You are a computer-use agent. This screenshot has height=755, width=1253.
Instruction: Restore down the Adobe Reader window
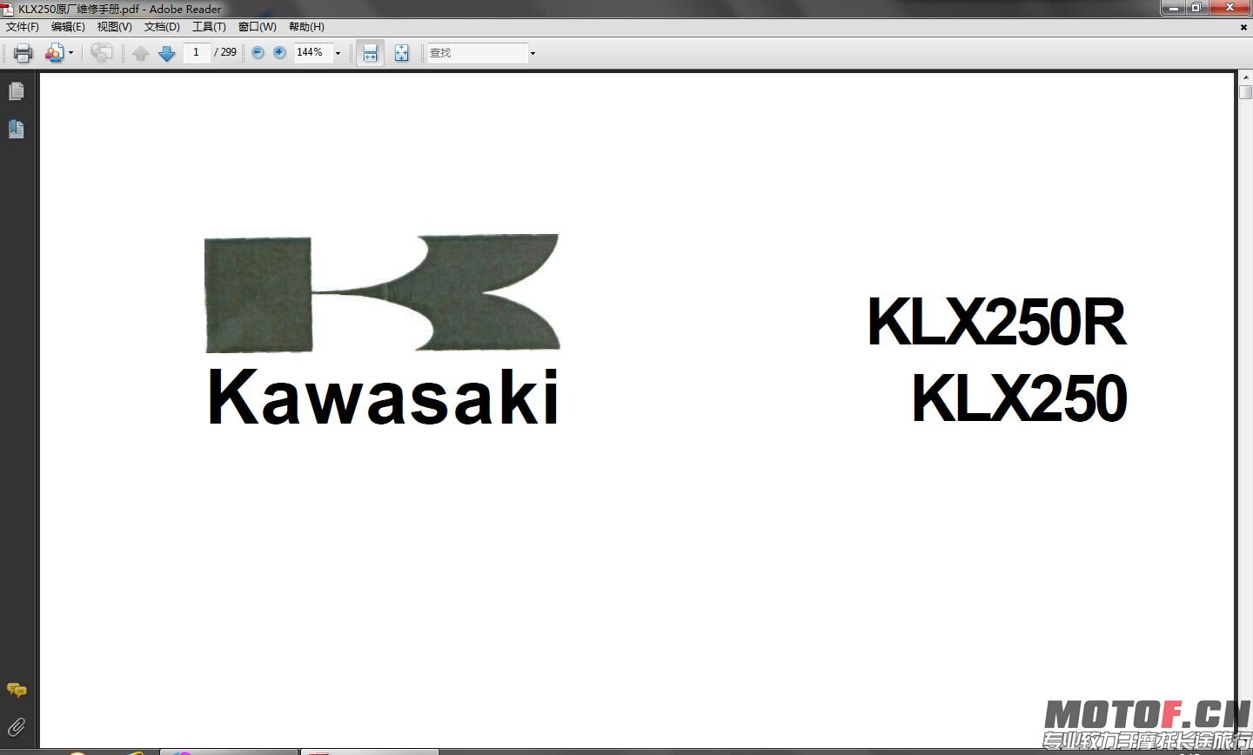click(x=1197, y=8)
